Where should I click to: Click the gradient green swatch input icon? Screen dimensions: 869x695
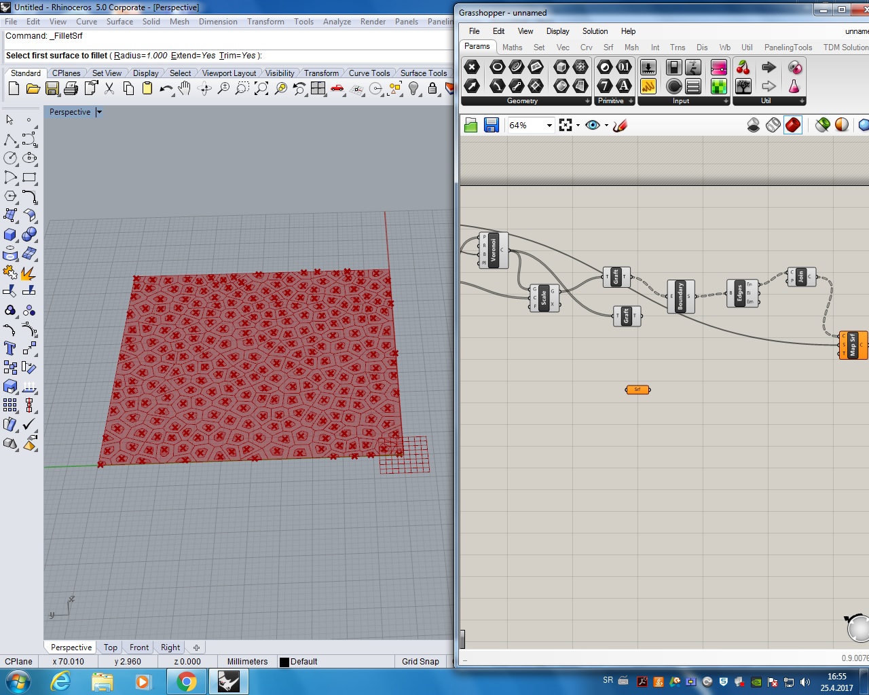[x=719, y=86]
